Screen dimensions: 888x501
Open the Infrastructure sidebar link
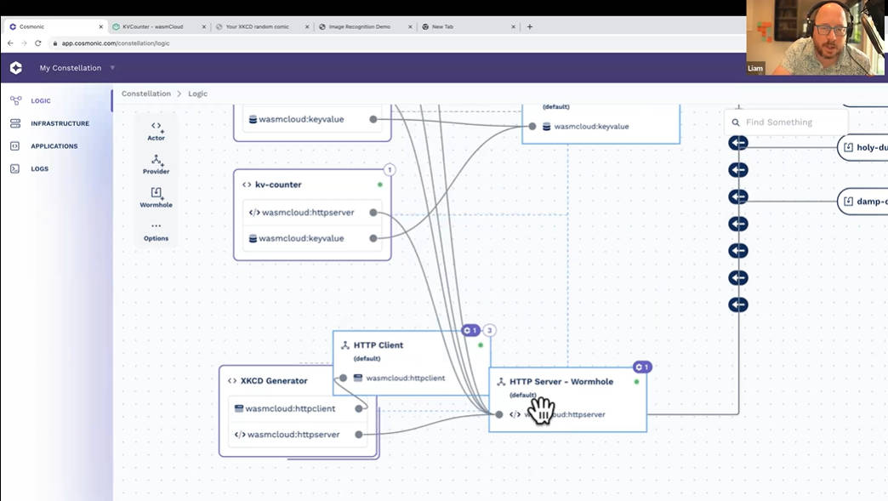click(x=60, y=123)
